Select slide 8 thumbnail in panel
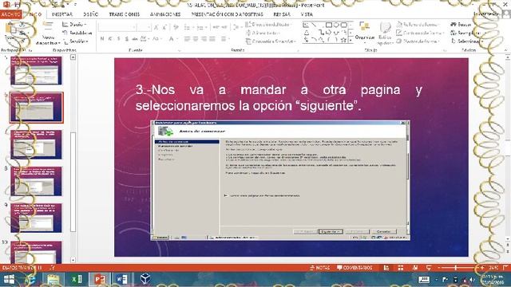The image size is (511, 287). coord(36,181)
